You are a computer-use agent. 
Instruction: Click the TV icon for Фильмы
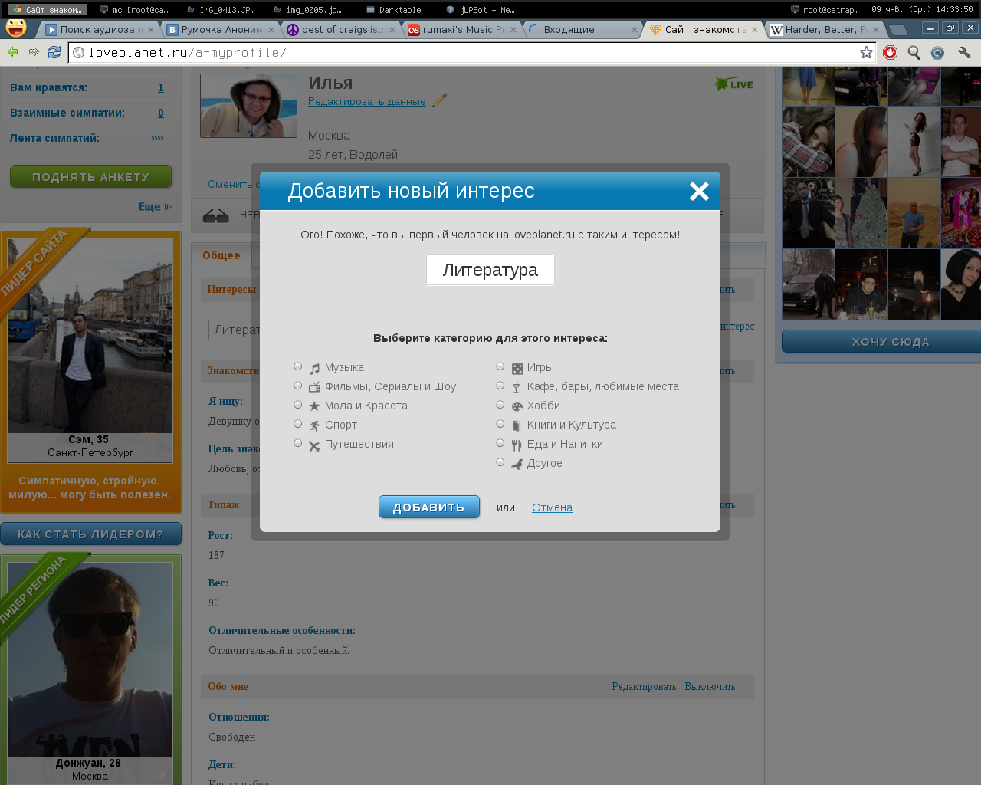point(314,387)
